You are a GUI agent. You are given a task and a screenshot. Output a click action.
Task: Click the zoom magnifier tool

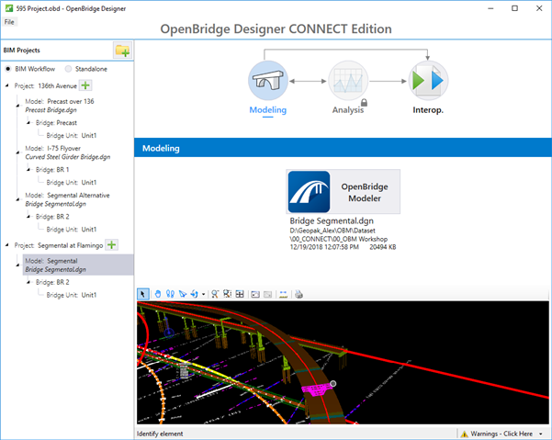click(215, 294)
